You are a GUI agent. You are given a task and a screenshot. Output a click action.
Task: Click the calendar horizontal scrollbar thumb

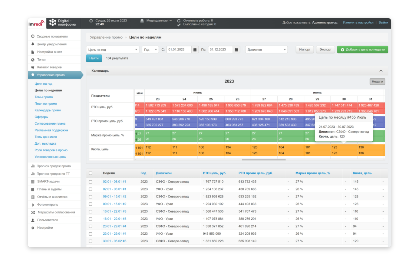tap(264, 160)
